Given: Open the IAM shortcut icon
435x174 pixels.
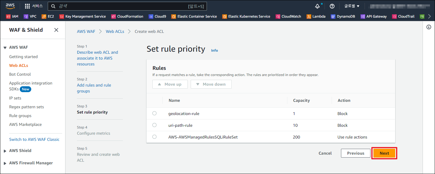Looking at the screenshot, I should point(8,16).
